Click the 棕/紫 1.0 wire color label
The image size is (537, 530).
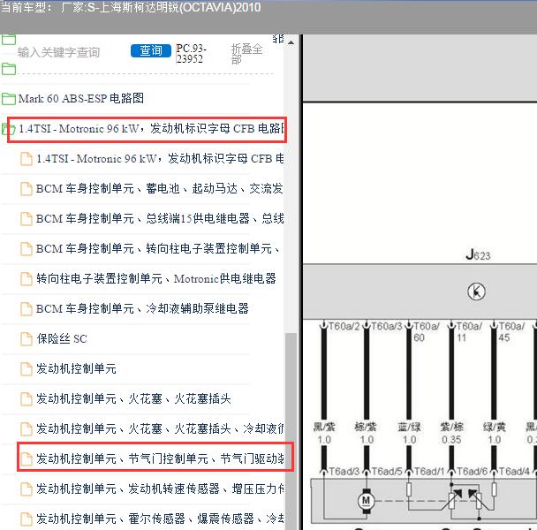tap(366, 434)
